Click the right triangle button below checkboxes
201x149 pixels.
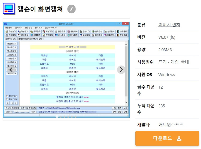point(16,103)
